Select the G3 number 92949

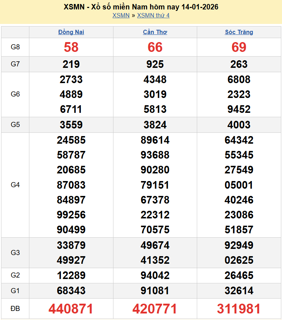click(239, 245)
